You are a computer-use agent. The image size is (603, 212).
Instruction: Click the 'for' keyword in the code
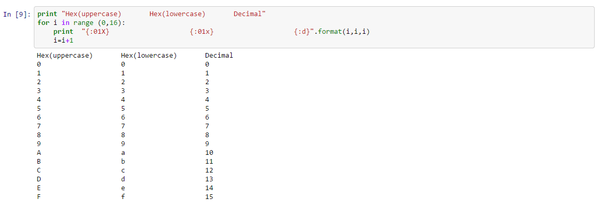click(43, 23)
